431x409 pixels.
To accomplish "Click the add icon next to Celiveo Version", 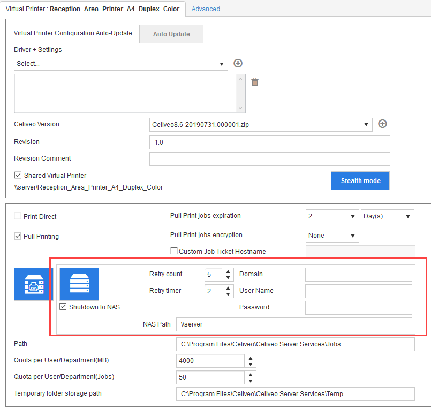I will tap(382, 124).
